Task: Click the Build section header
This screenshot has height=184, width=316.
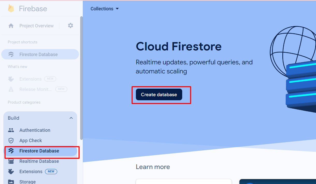Action: [40, 118]
